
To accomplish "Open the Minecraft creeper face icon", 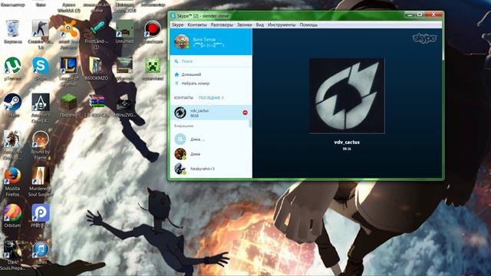I will pos(153,66).
